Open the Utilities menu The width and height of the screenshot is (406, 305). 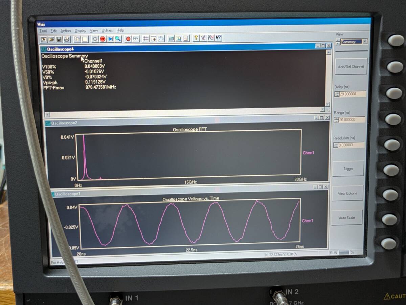click(x=107, y=30)
